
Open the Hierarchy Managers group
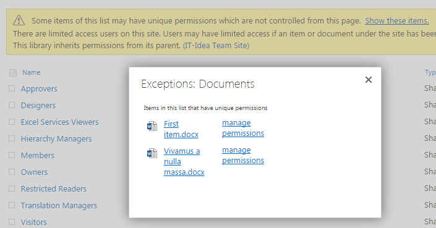click(x=56, y=139)
